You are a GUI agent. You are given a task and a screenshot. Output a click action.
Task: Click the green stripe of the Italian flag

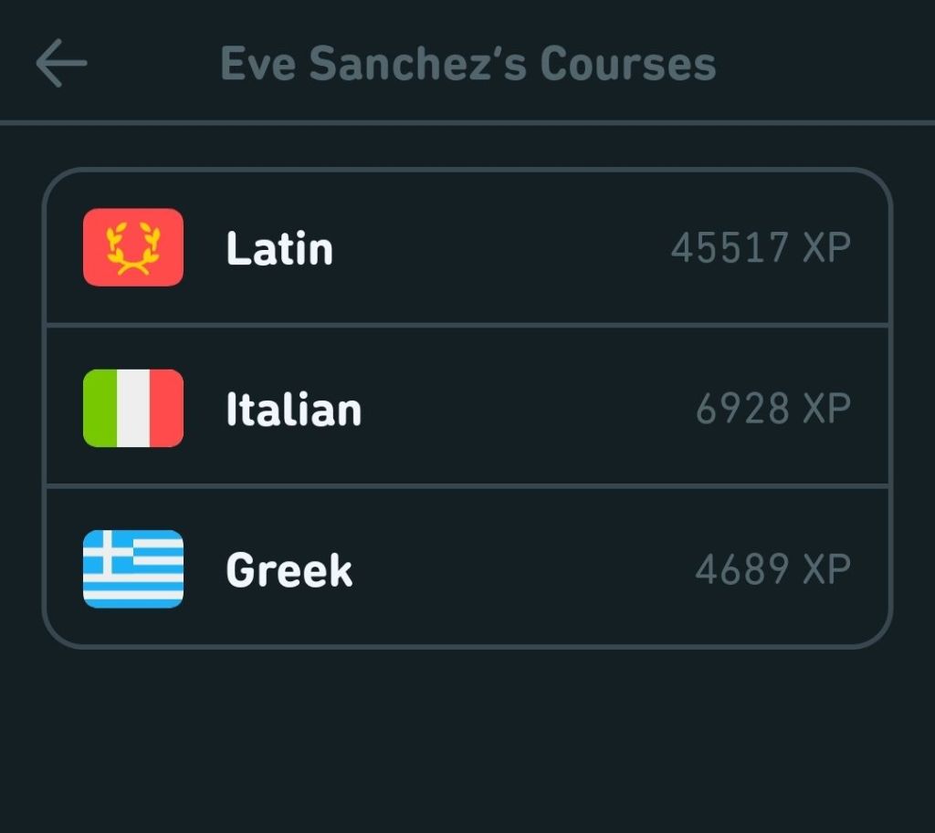coord(99,408)
